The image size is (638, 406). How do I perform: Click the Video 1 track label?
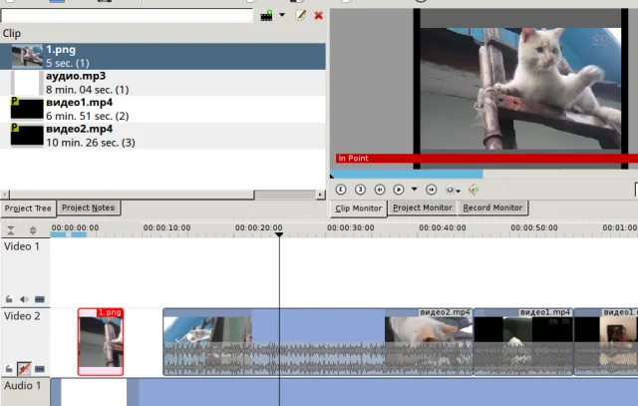point(22,246)
